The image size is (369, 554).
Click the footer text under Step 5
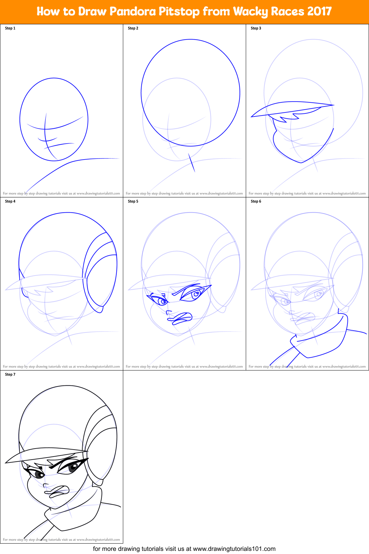tap(184, 367)
